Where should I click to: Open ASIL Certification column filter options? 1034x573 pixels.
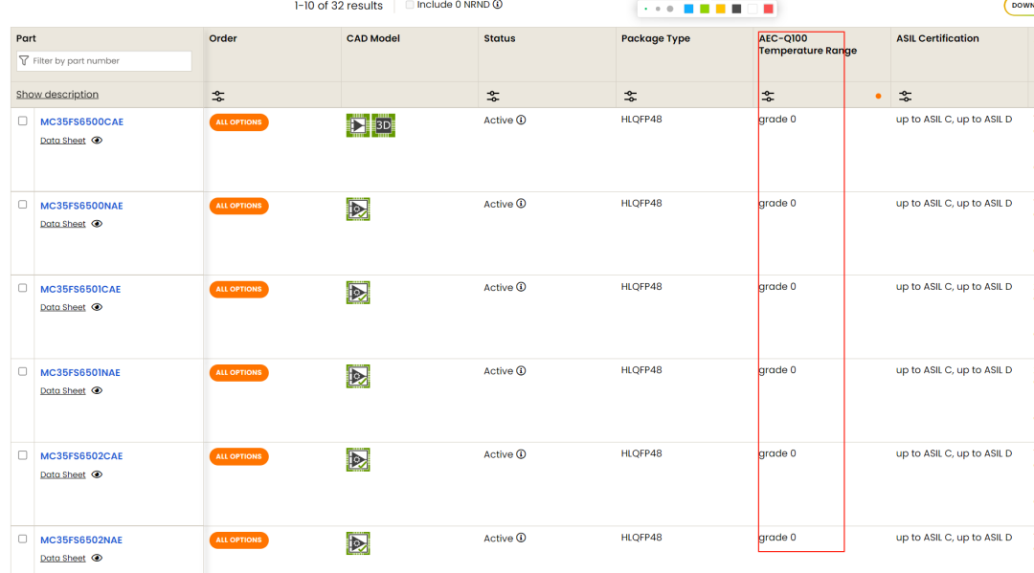coord(906,97)
